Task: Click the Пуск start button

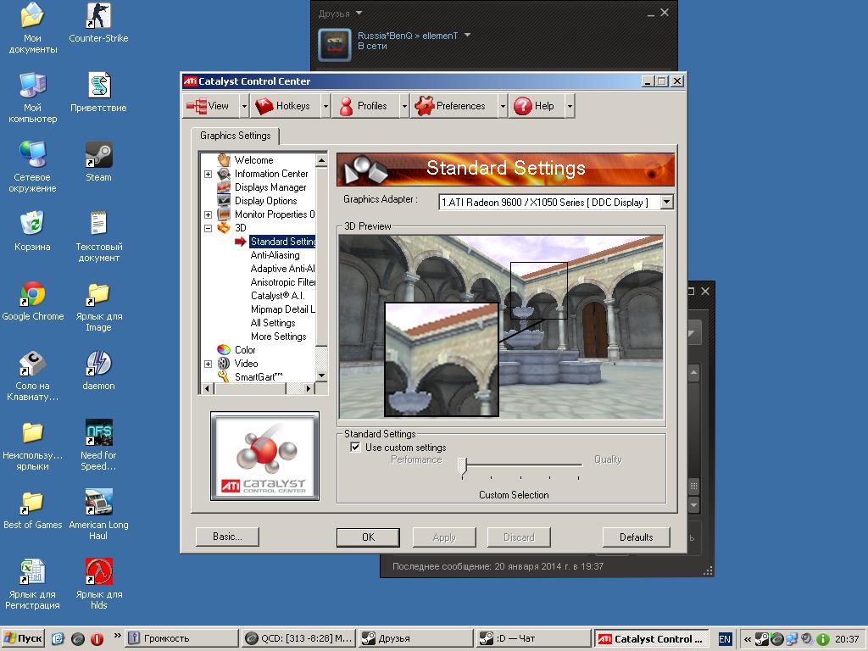Action: [x=23, y=638]
